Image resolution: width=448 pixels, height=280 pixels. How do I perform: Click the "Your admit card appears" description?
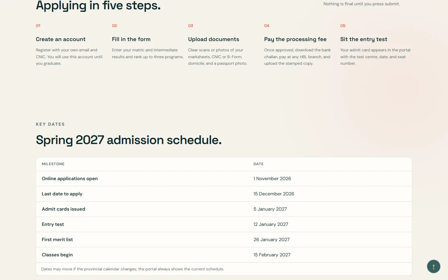375,57
